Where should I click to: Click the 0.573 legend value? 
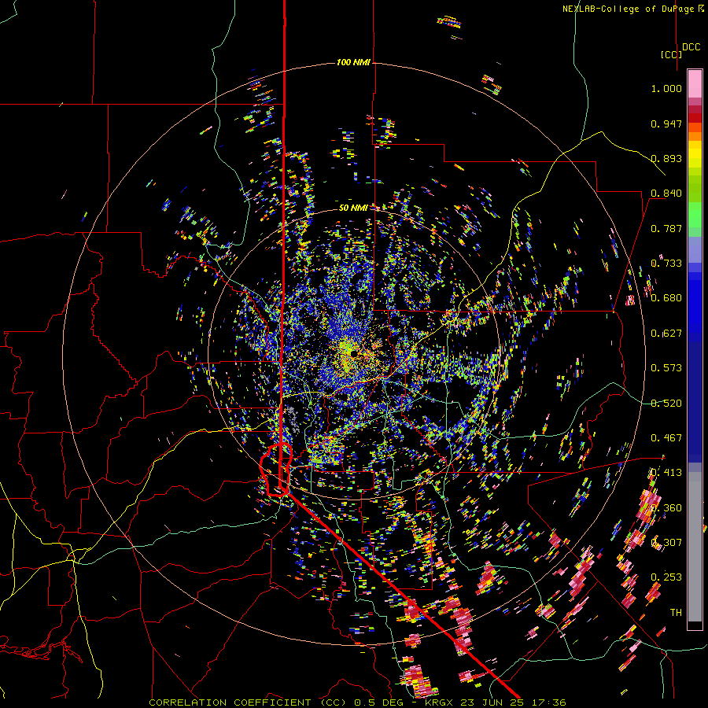666,368
